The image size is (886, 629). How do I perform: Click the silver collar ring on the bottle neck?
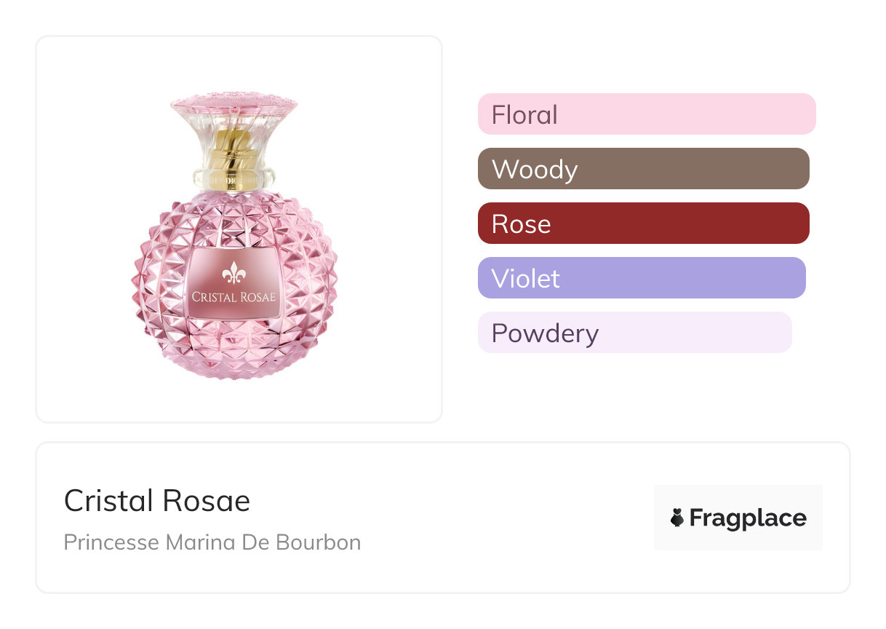pos(234,176)
